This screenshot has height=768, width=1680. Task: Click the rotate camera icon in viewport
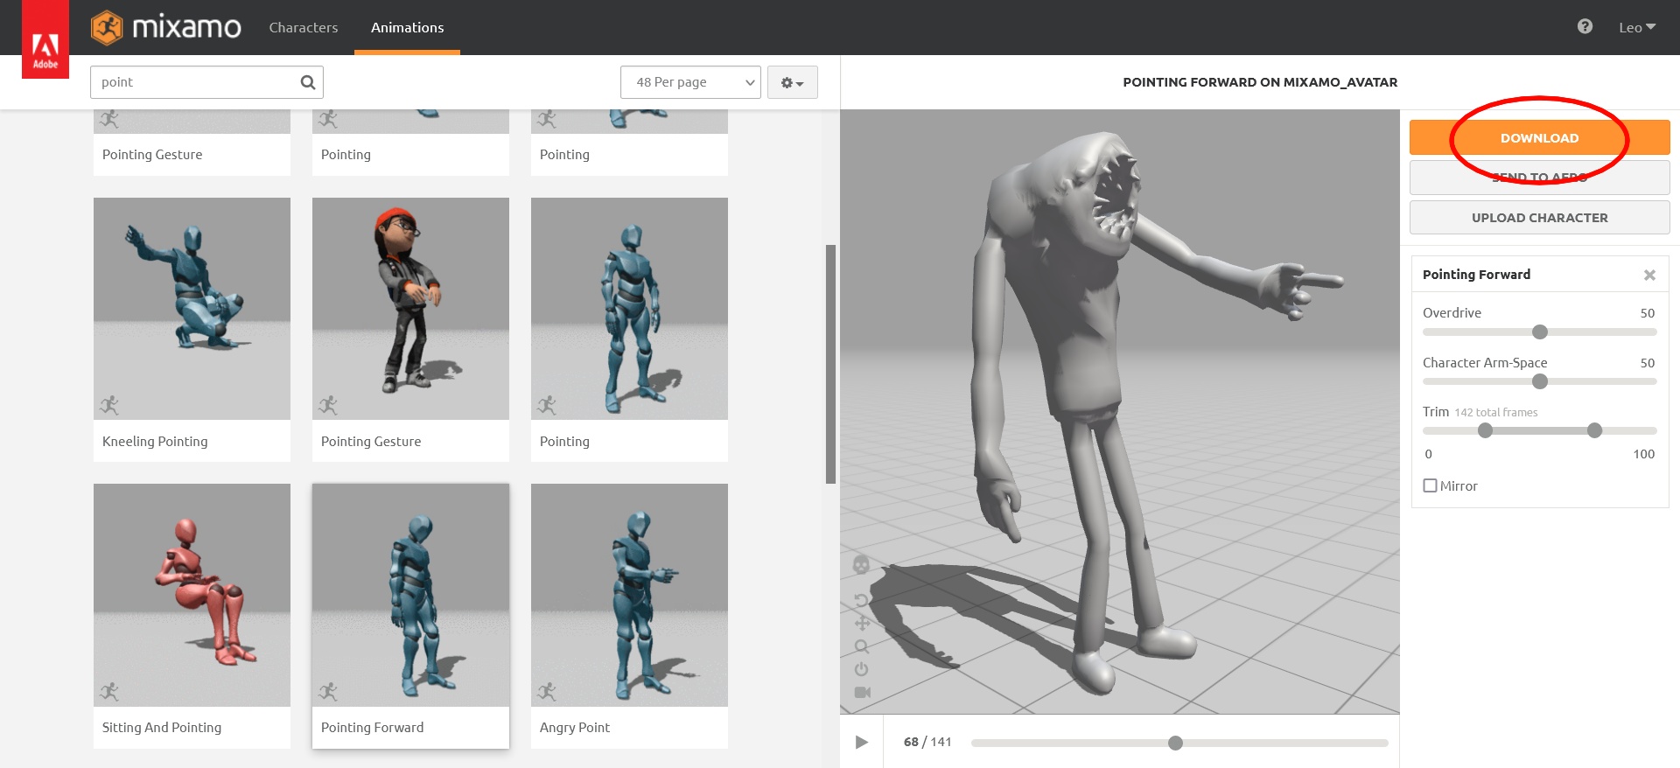[861, 600]
